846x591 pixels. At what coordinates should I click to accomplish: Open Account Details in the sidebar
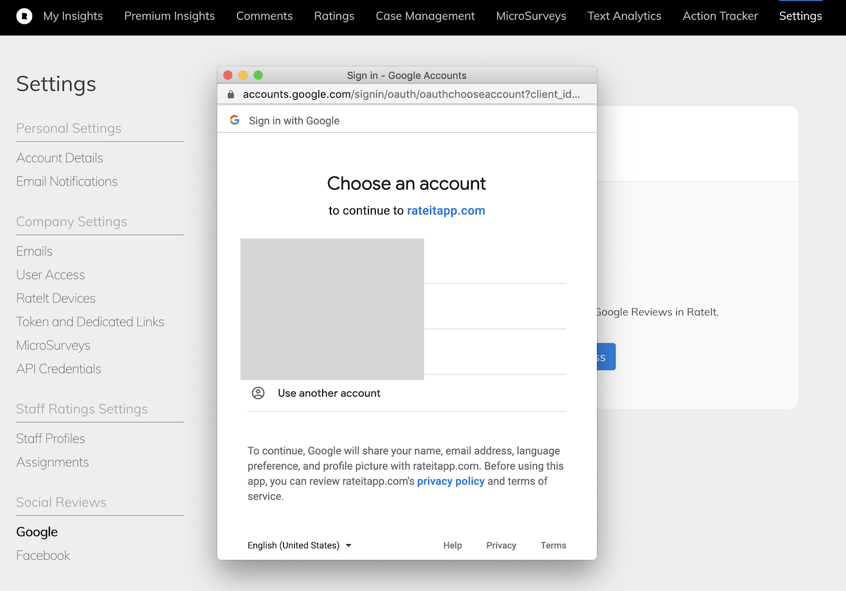[x=60, y=158]
